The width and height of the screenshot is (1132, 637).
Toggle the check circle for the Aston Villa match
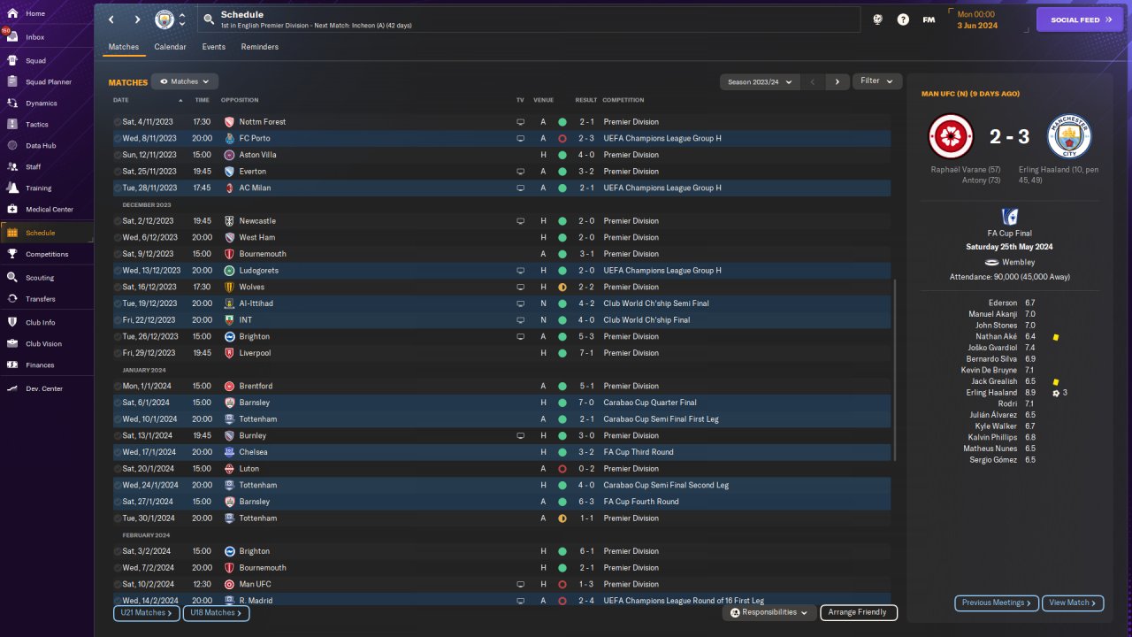[118, 155]
